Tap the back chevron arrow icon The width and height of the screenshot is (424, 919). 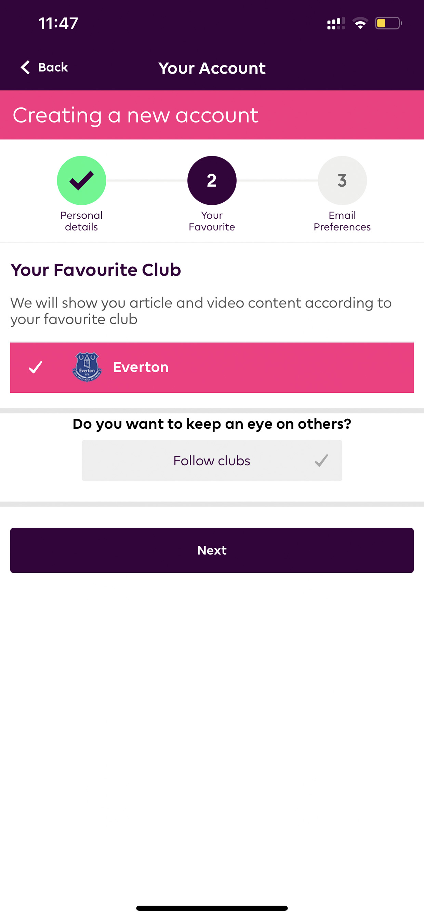pyautogui.click(x=25, y=67)
